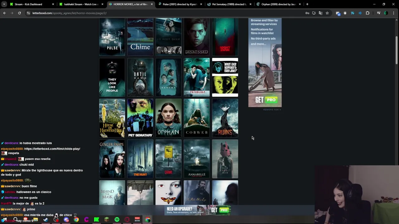Close the HORROR MOVIES tab
This screenshot has height=224, width=399.
[x=152, y=4]
